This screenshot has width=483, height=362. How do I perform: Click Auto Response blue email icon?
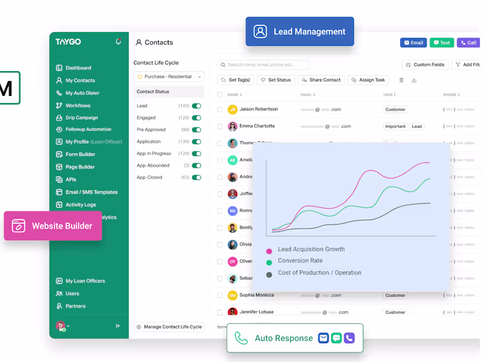tap(324, 338)
